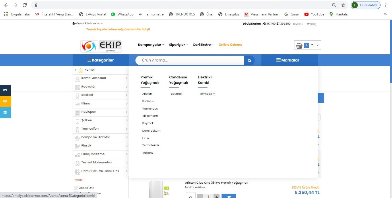This screenshot has width=392, height=198.
Task: Select Ariston under Premix Yoğuşmalı
Action: click(x=147, y=94)
